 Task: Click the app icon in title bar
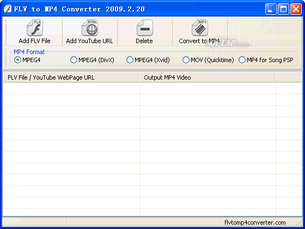(x=8, y=9)
